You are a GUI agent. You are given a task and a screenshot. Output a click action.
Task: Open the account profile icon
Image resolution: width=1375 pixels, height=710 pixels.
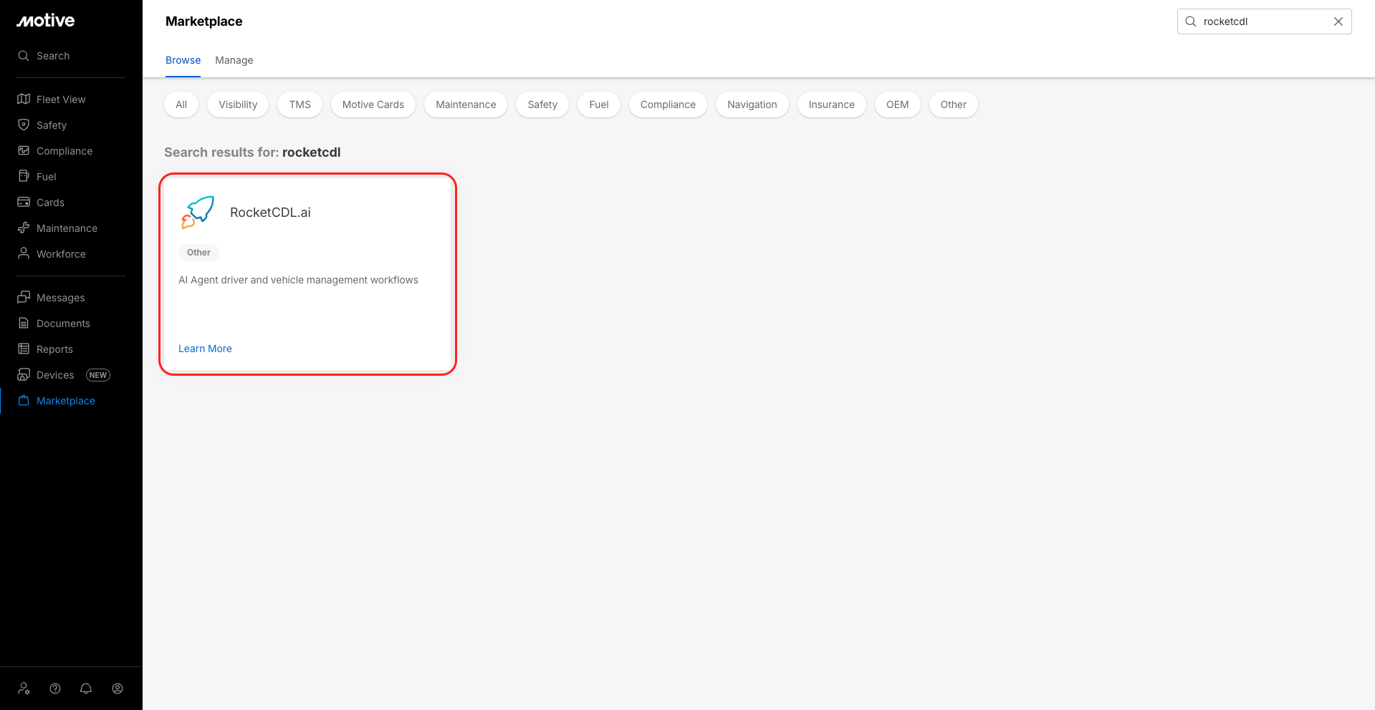(x=118, y=689)
